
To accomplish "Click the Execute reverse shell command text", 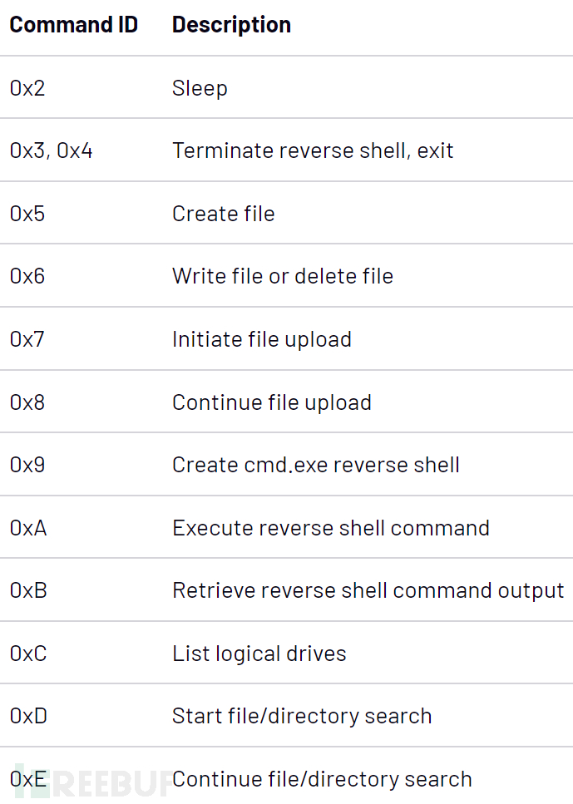I will tap(330, 528).
